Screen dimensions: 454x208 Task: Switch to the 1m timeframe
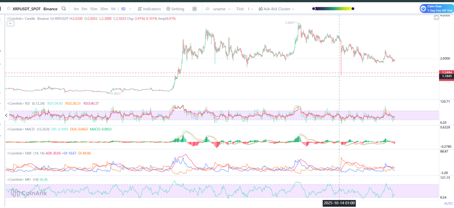pyautogui.click(x=76, y=9)
